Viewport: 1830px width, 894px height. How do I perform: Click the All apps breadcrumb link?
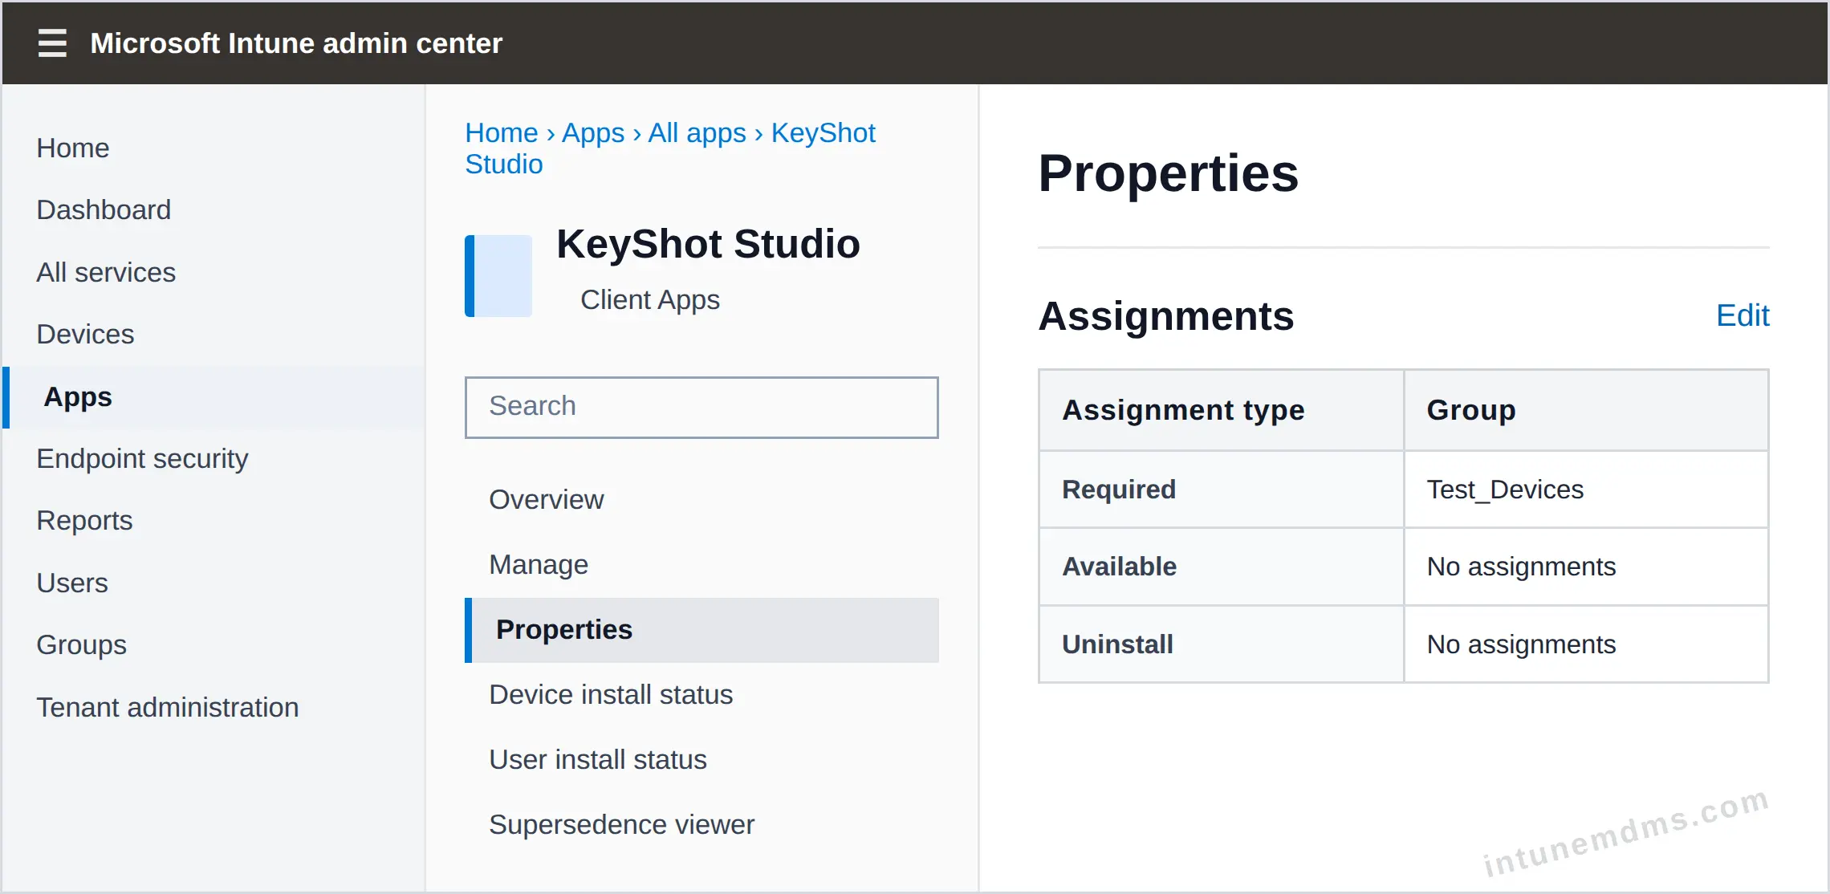point(697,132)
